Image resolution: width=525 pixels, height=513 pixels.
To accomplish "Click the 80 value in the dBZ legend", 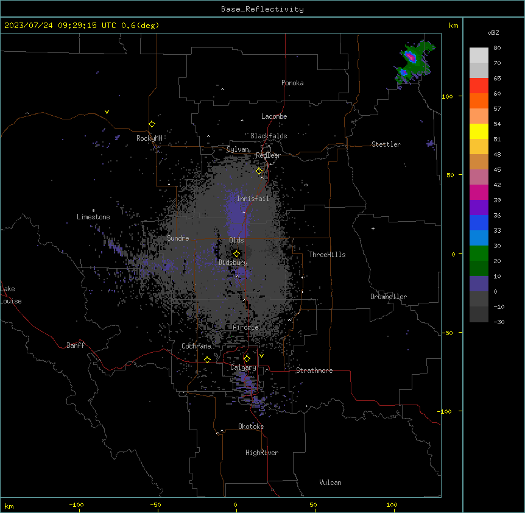I will point(497,48).
